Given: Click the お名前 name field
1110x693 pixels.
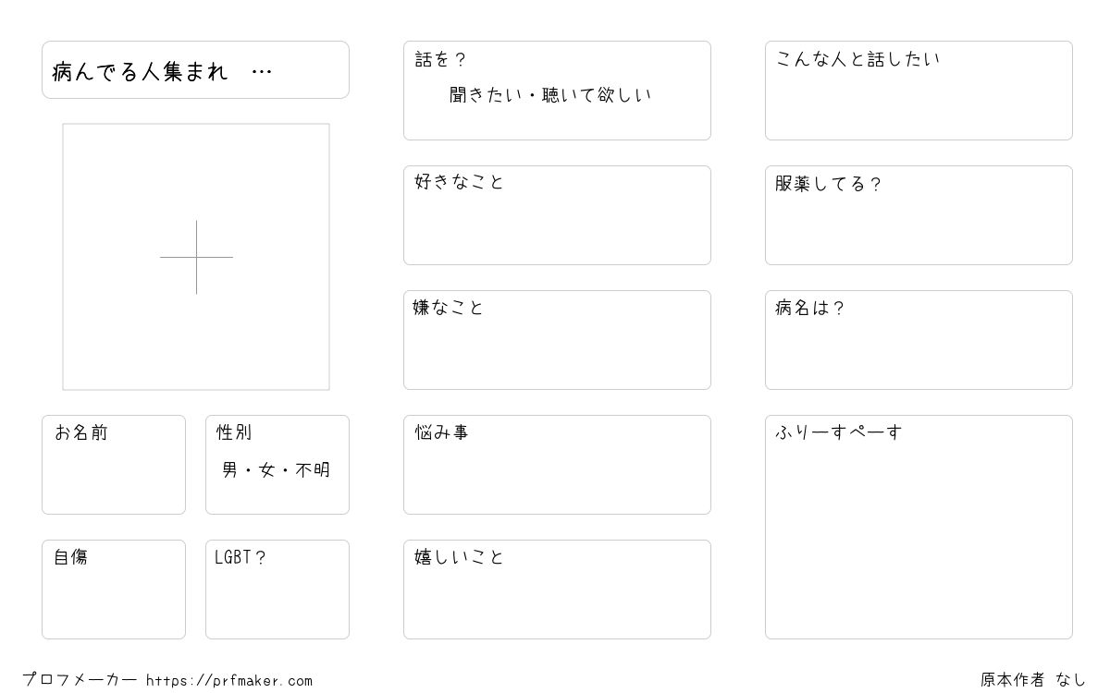Looking at the screenshot, I should tap(114, 464).
